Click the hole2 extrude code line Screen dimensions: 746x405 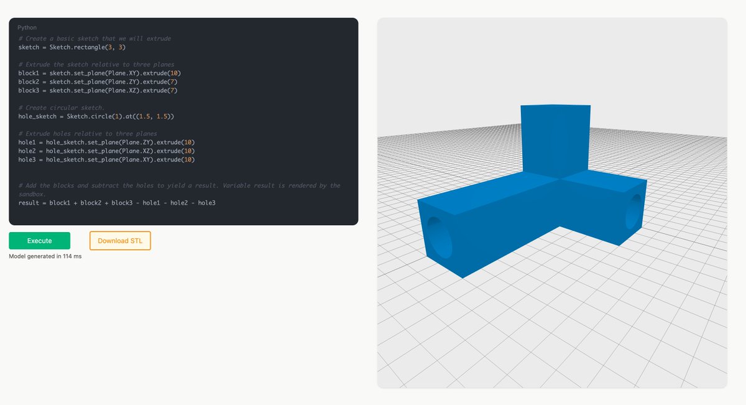point(107,151)
